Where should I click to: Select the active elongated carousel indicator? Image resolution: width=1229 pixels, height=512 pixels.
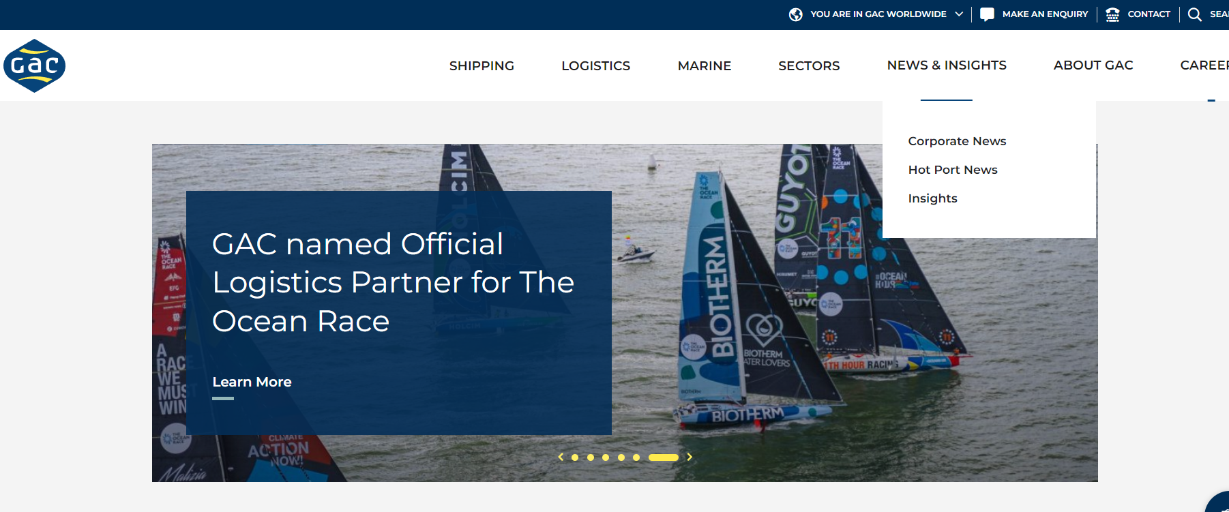click(x=664, y=457)
